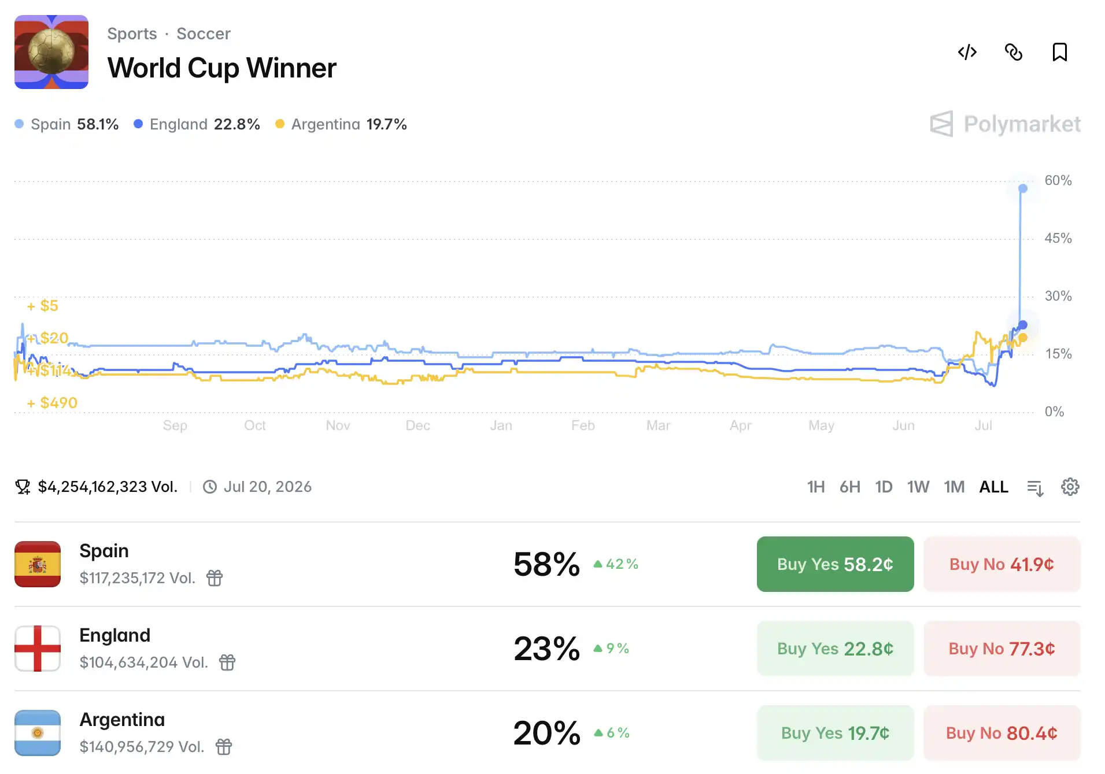
Task: Open the Sports category link
Action: point(132,34)
